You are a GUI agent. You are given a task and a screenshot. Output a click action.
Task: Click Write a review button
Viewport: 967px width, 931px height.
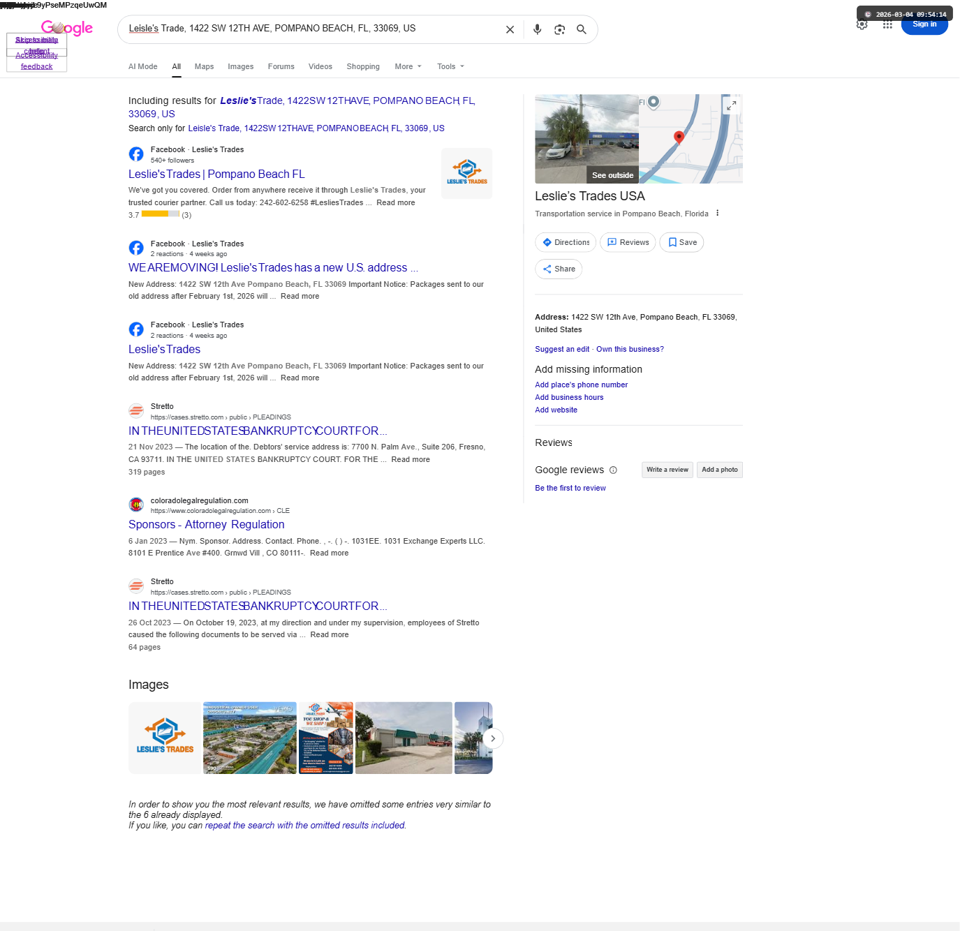(667, 470)
